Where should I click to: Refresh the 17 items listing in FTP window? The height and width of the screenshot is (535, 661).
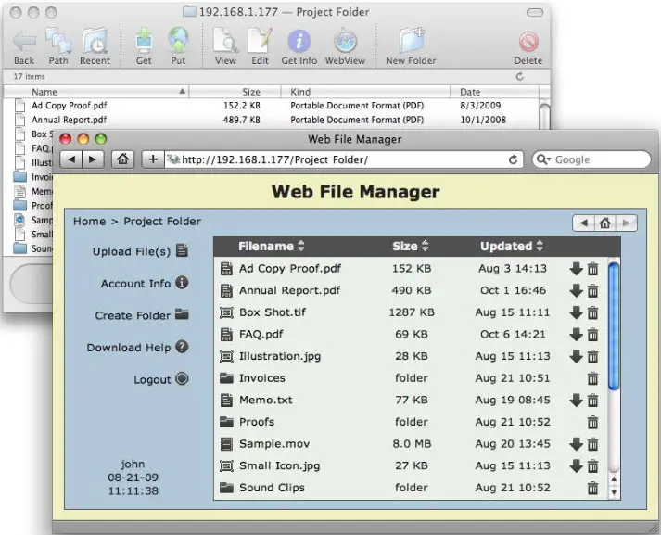(x=520, y=76)
